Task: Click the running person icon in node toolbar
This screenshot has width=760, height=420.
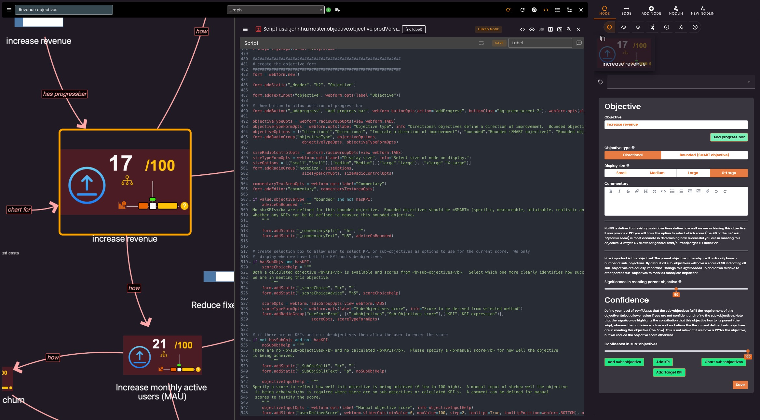Action: tap(652, 27)
